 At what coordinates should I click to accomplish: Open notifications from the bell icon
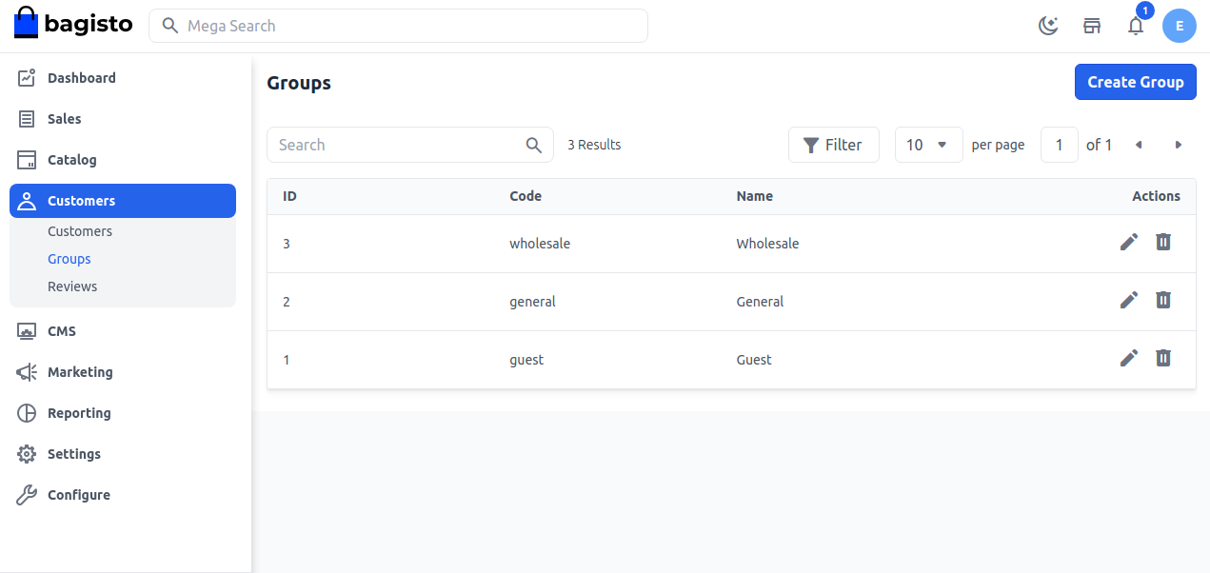point(1135,26)
